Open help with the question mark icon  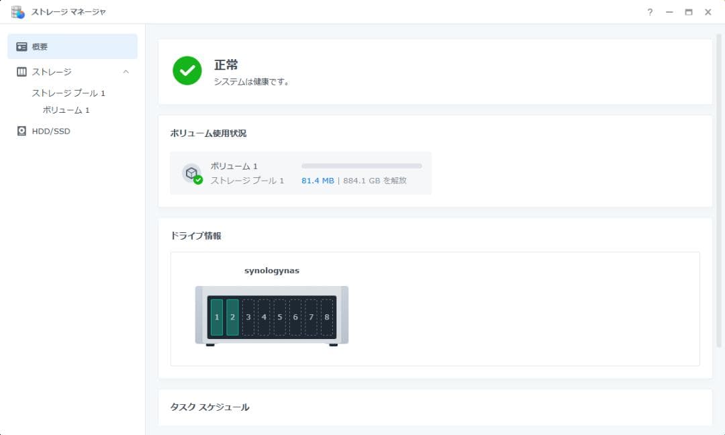649,12
